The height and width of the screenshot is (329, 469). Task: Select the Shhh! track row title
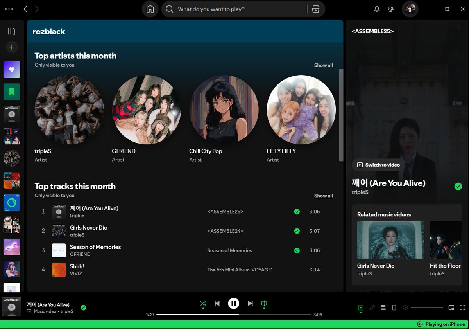click(77, 266)
